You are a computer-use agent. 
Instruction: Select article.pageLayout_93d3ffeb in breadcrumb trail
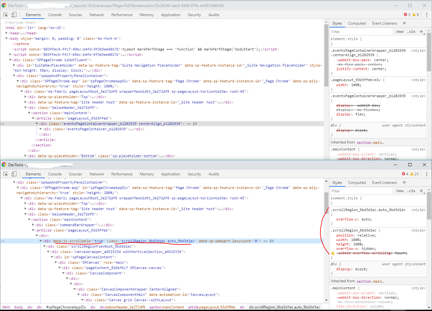coord(212,307)
